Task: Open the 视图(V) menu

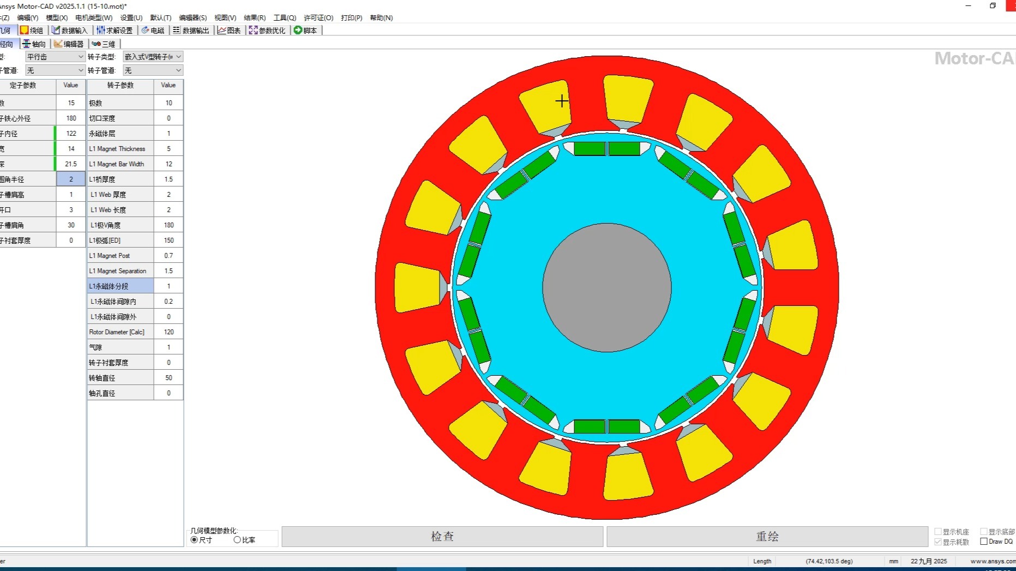Action: (225, 18)
